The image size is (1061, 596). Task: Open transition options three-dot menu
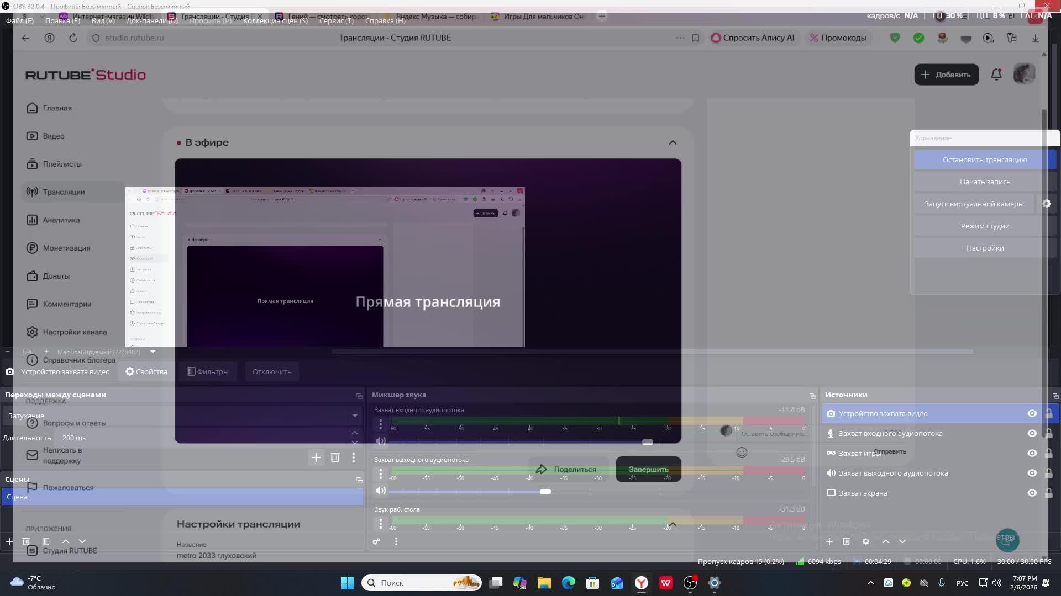click(354, 457)
